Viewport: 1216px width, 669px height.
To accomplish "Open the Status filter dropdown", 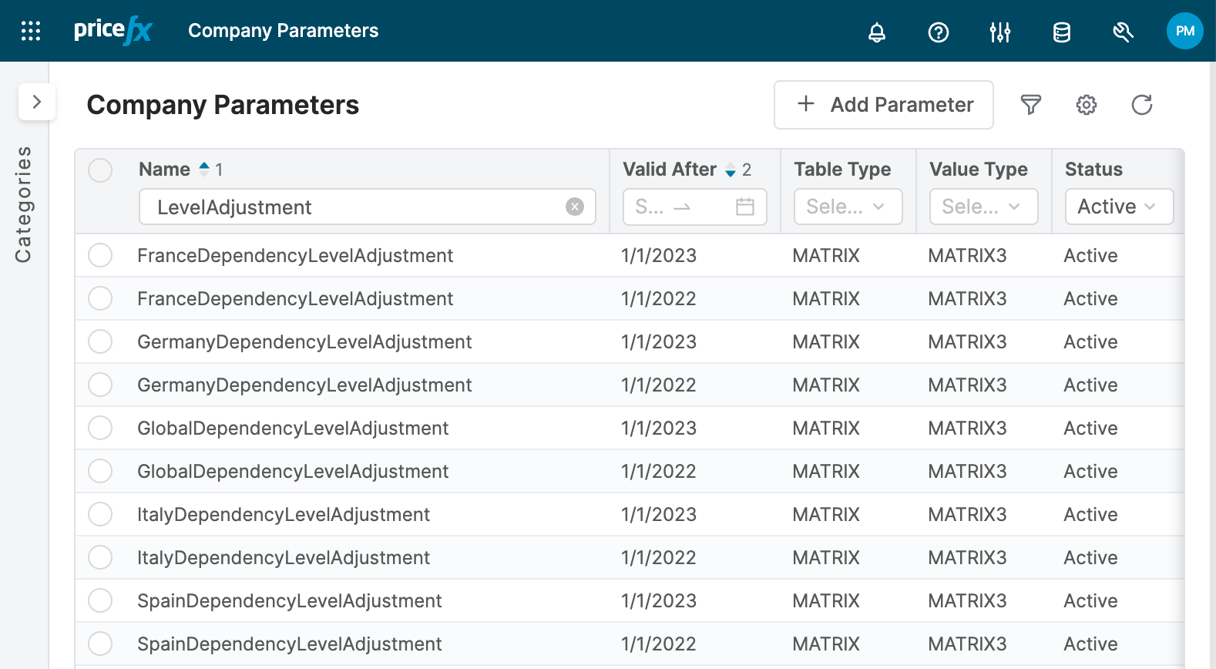I will [1119, 207].
